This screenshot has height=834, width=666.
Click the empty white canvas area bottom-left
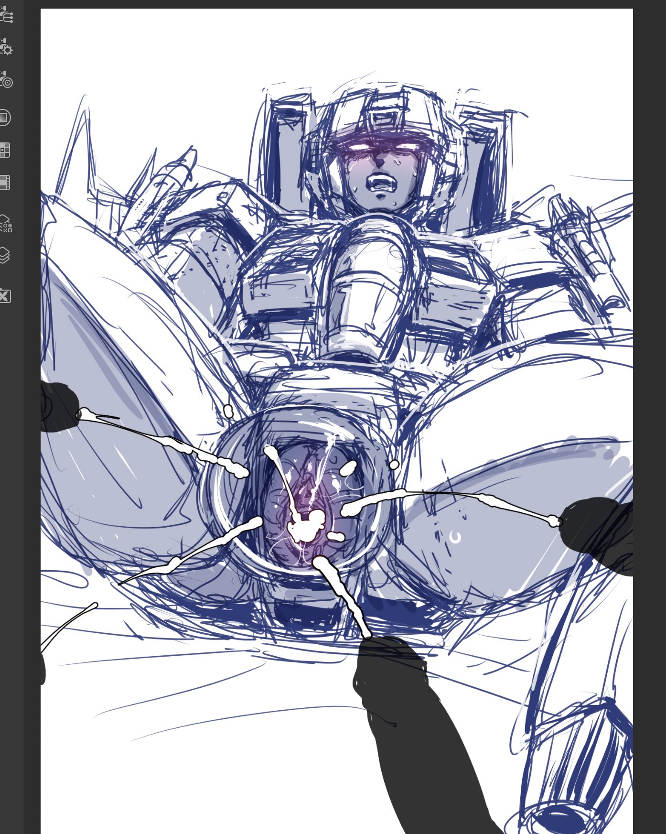coord(119,789)
